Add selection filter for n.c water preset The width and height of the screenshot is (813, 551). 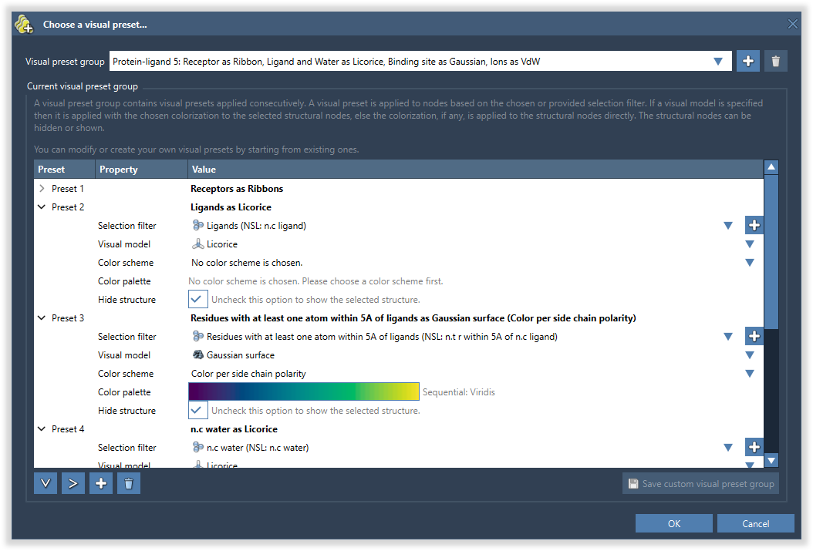click(754, 448)
